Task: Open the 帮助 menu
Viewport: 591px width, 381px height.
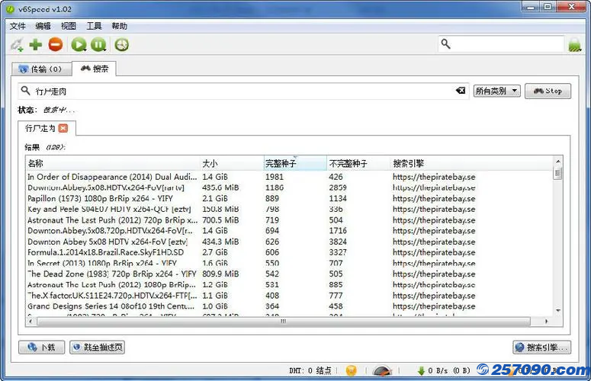Action: pos(120,26)
